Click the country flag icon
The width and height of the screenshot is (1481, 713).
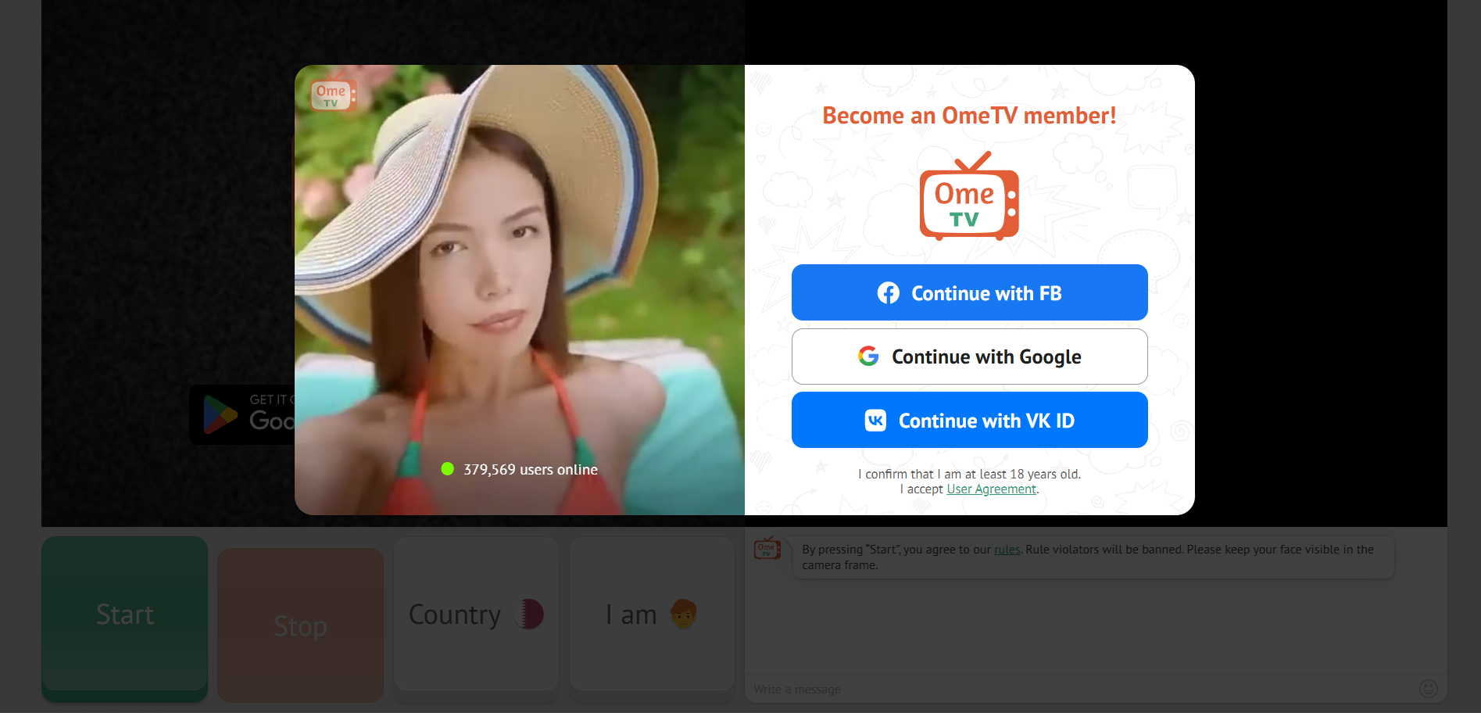(x=529, y=614)
